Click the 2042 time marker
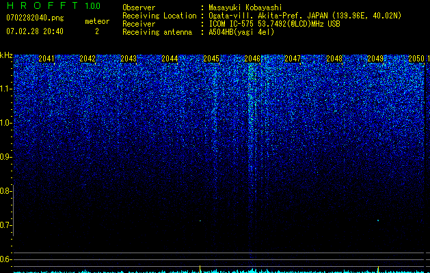 click(88, 58)
